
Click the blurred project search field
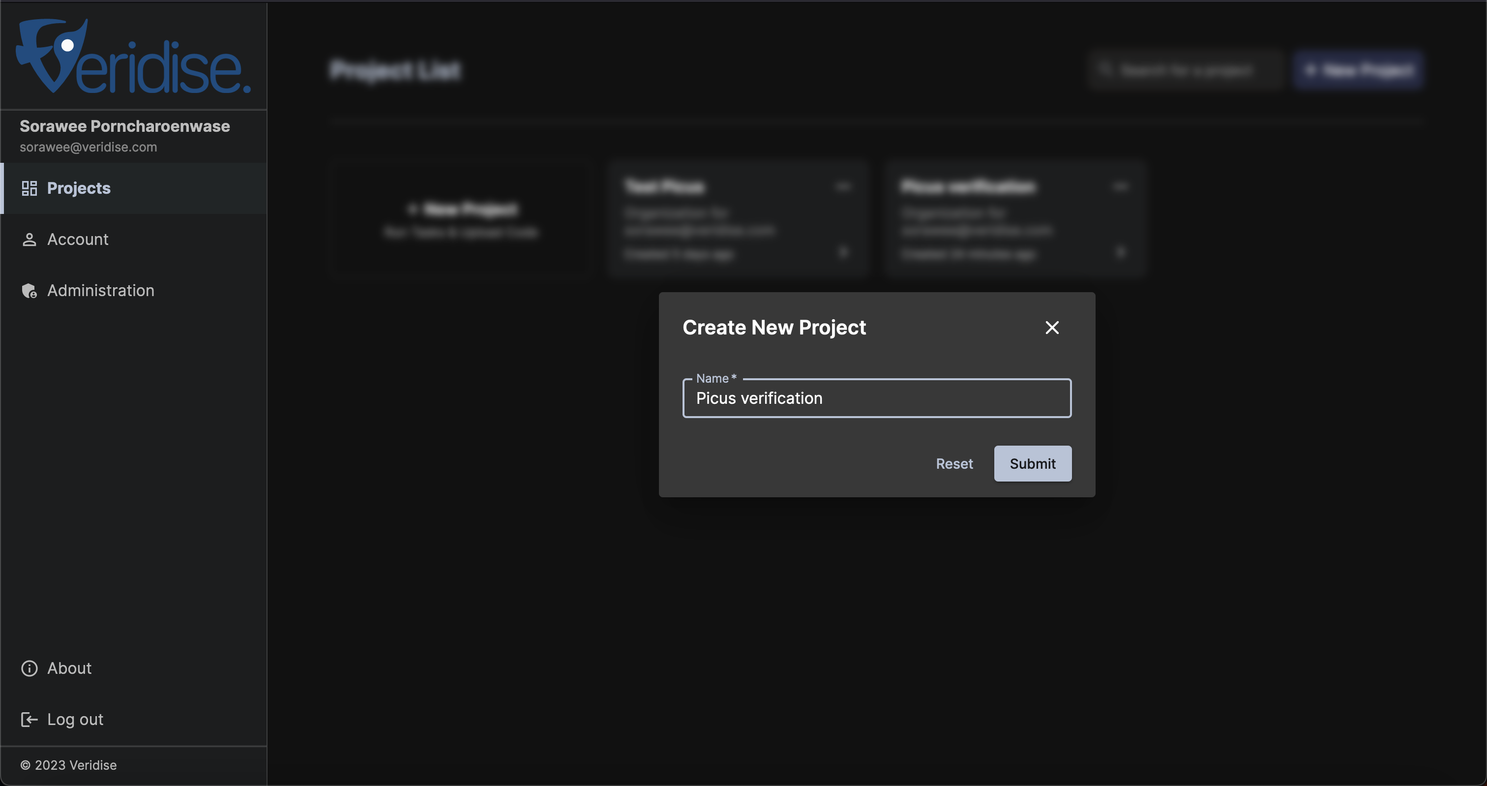pyautogui.click(x=1185, y=70)
